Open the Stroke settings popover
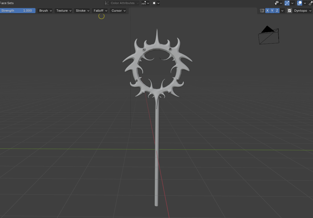The image size is (313, 218). click(x=82, y=11)
